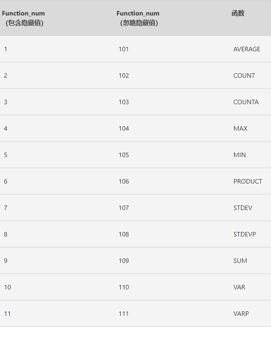Click the MIN function cell

tap(239, 155)
